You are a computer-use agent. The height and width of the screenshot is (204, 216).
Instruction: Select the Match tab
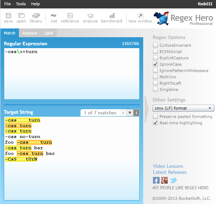9,33
